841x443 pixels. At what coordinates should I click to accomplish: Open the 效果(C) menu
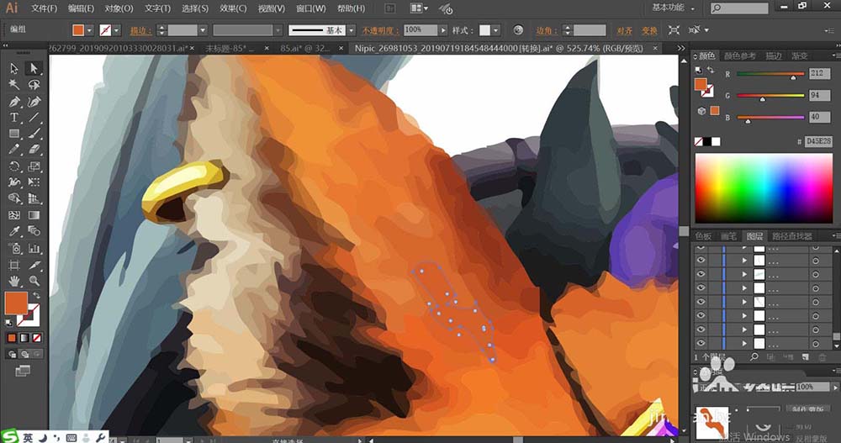(233, 8)
